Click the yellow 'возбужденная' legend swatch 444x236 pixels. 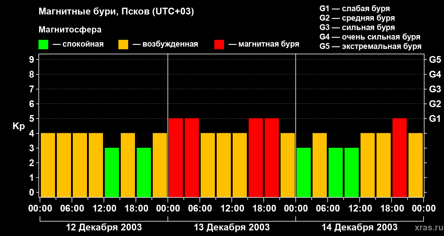[123, 45]
